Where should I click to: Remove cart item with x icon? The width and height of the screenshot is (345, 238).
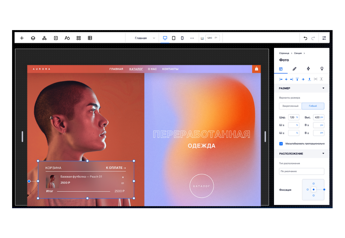123,177
